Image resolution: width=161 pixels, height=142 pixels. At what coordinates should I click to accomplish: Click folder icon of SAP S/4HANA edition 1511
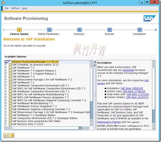10,65
